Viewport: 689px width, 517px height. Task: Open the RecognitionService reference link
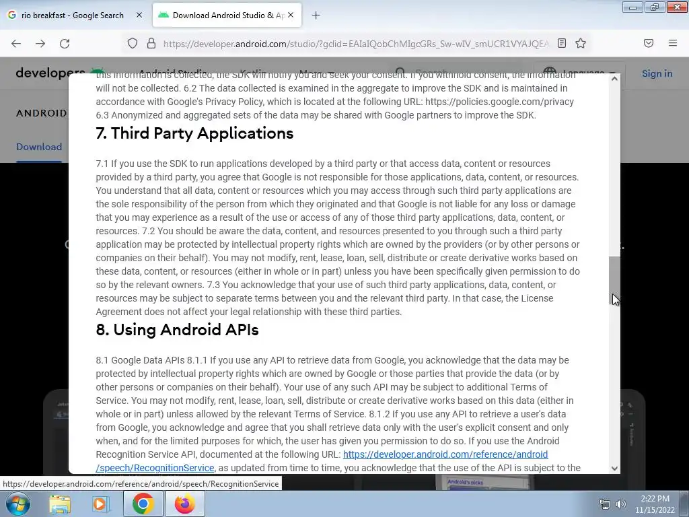click(322, 460)
